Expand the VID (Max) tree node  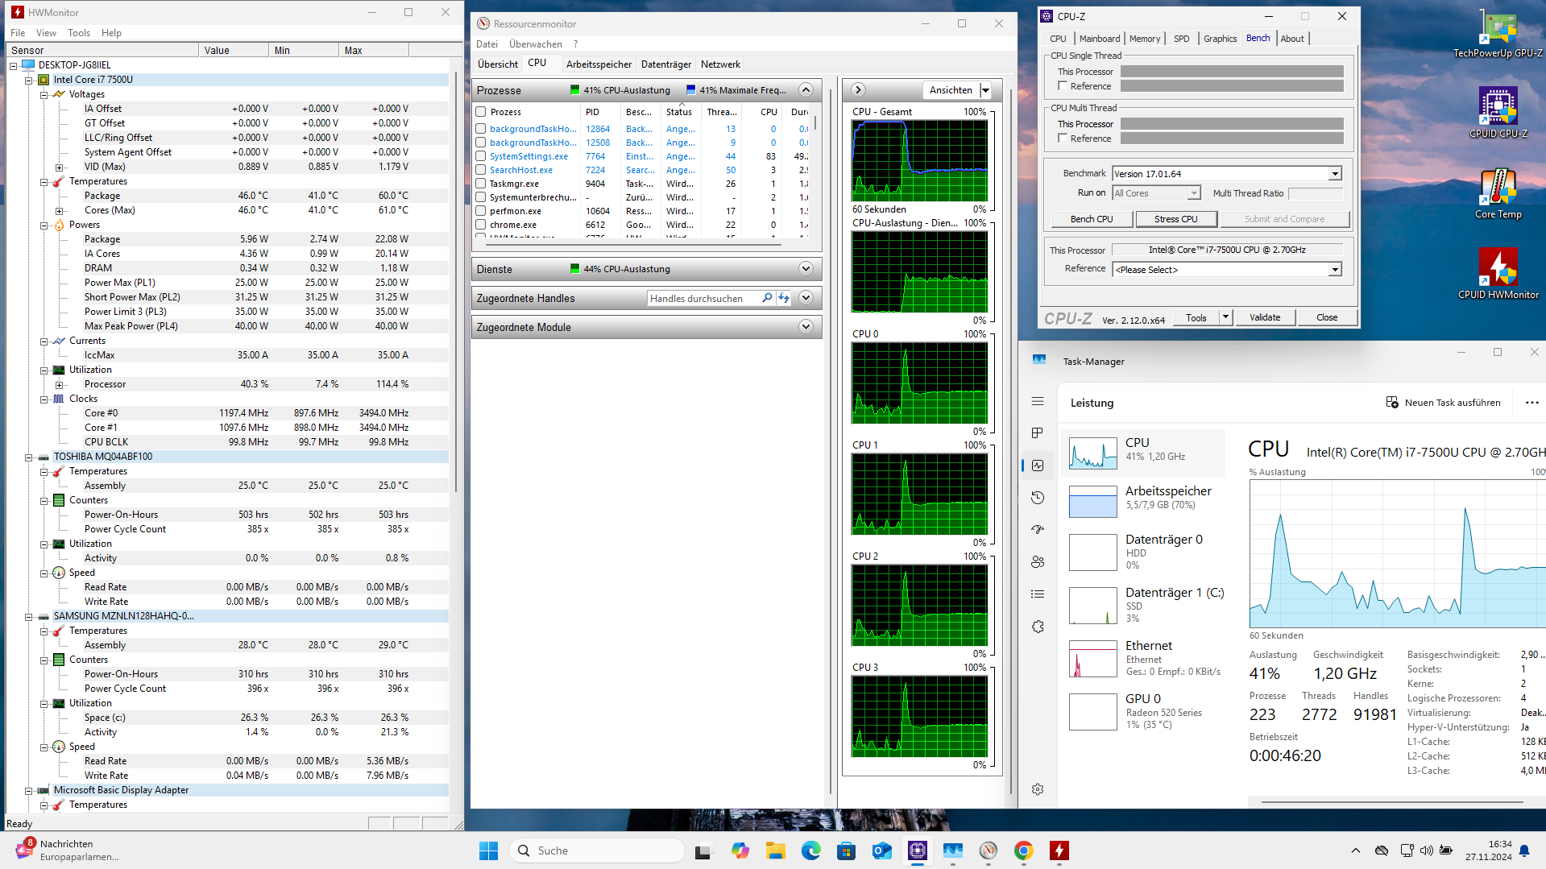click(59, 167)
